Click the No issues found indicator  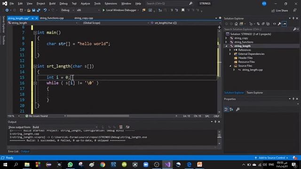[x=37, y=116]
